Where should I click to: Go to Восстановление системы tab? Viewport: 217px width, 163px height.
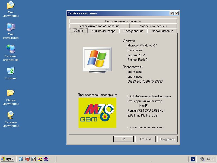[x=123, y=21]
